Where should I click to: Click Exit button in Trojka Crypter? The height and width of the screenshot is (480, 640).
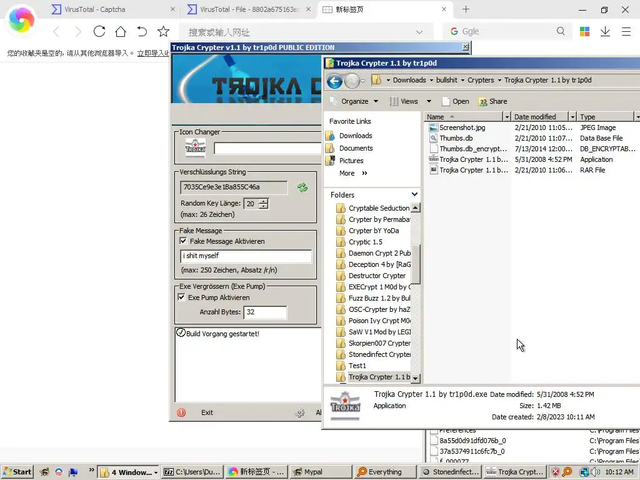[x=207, y=412]
